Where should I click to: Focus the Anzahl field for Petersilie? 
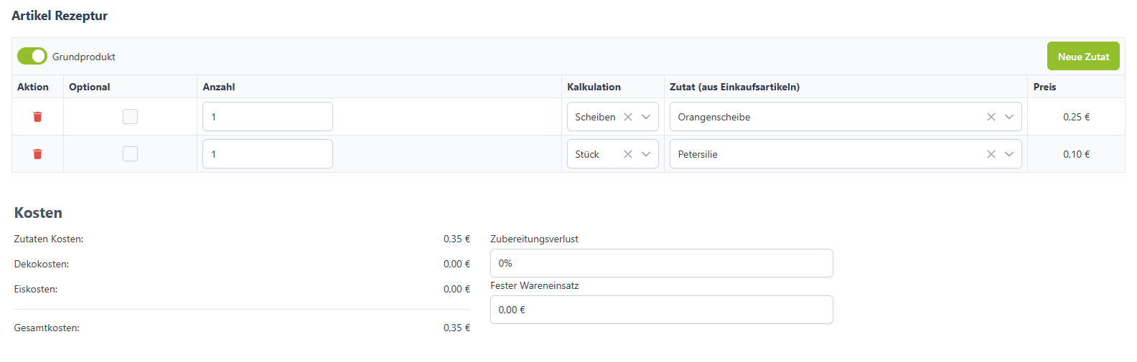pyautogui.click(x=268, y=154)
